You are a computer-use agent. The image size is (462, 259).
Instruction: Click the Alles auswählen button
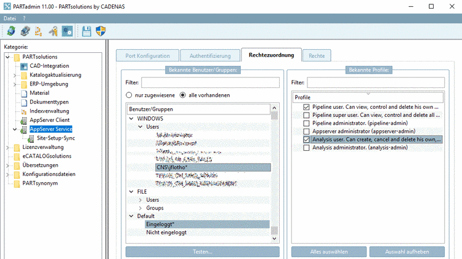click(x=329, y=252)
